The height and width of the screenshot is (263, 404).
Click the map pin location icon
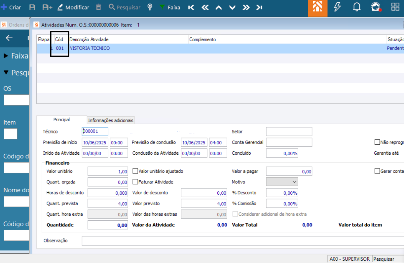(150, 7)
